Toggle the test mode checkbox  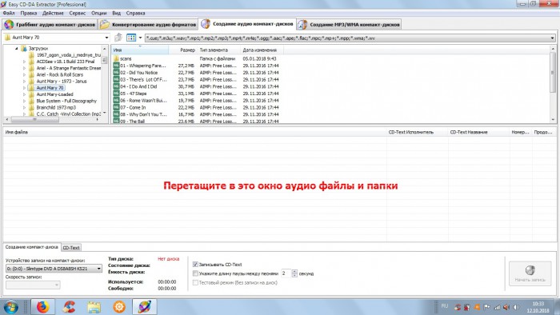click(x=195, y=282)
